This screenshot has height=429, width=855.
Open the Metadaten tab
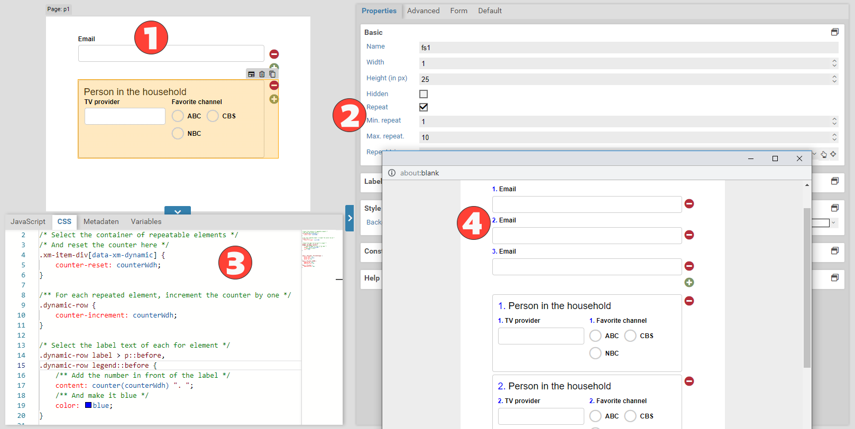[101, 221]
